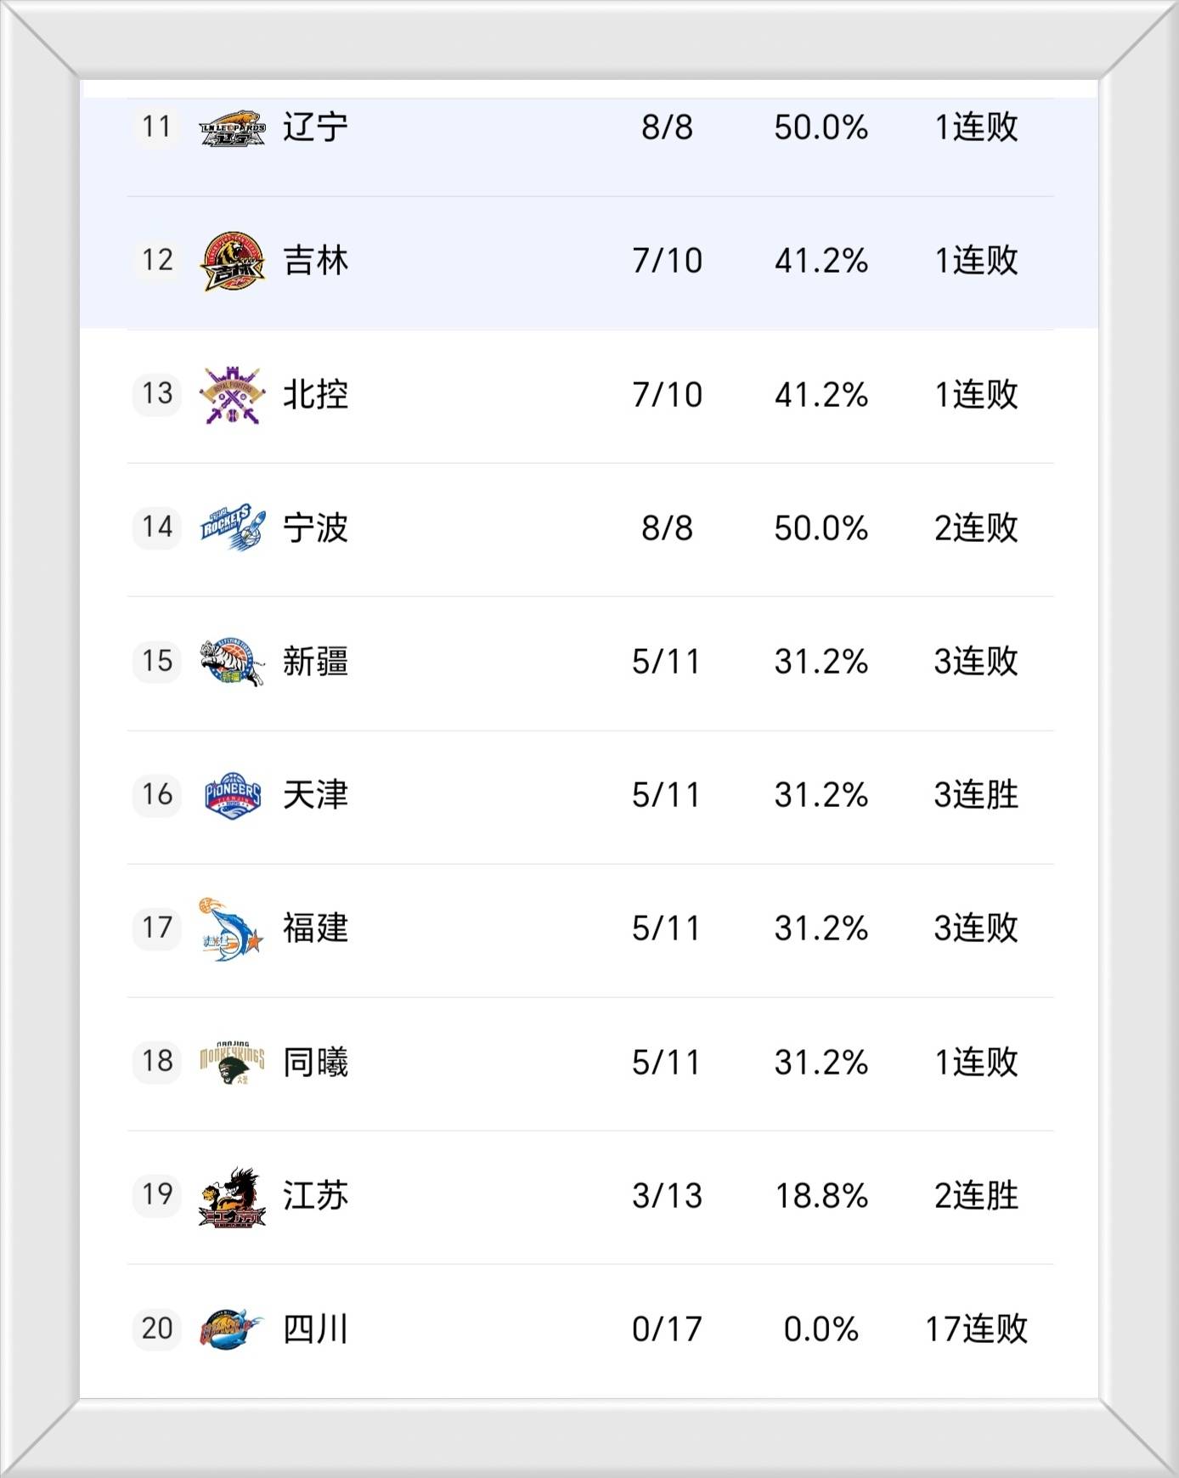Select the 北控 team name
The image size is (1179, 1478).
pyautogui.click(x=315, y=394)
